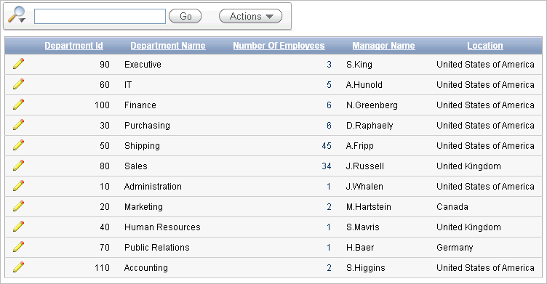Open edit pencil for Shipping department
The height and width of the screenshot is (284, 547).
(x=18, y=145)
